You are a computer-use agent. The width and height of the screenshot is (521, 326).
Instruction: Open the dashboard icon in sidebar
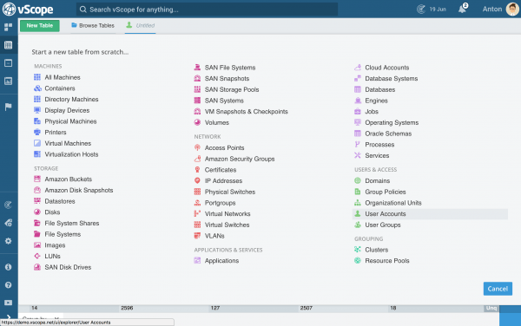[9, 27]
